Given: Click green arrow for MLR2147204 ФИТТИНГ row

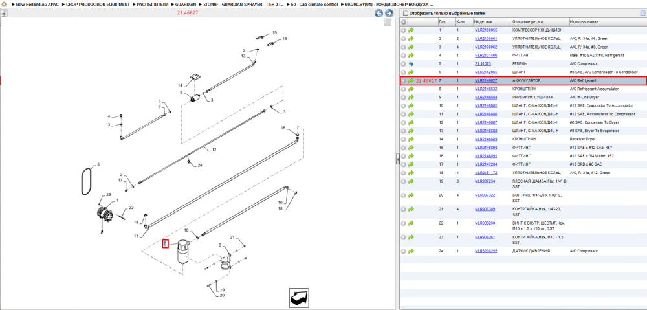Looking at the screenshot, I should 411,164.
